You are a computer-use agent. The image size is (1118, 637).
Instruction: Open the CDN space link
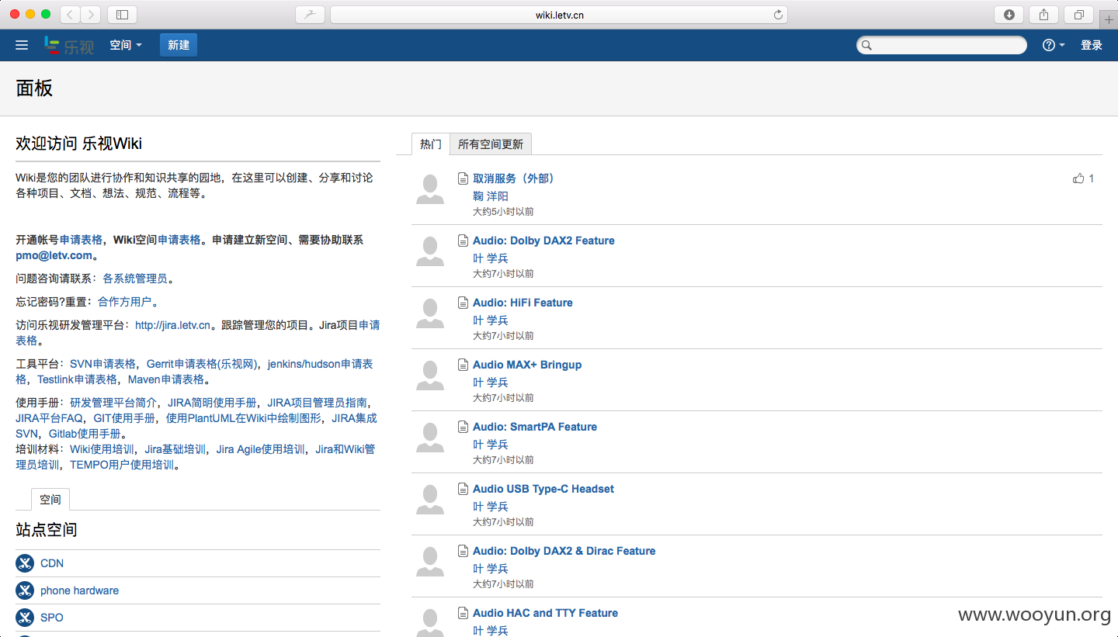point(52,563)
